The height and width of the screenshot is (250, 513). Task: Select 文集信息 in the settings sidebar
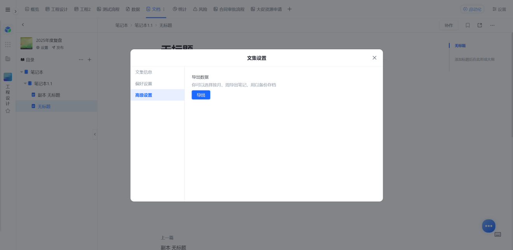pyautogui.click(x=157, y=72)
